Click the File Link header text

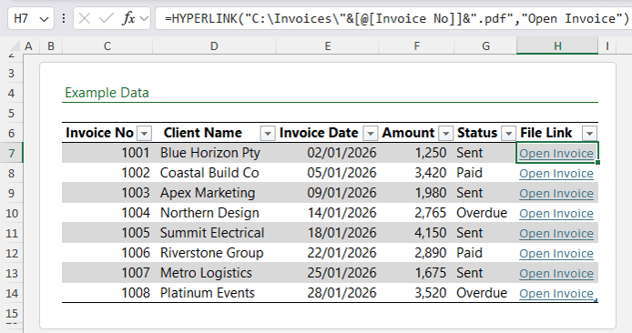546,133
